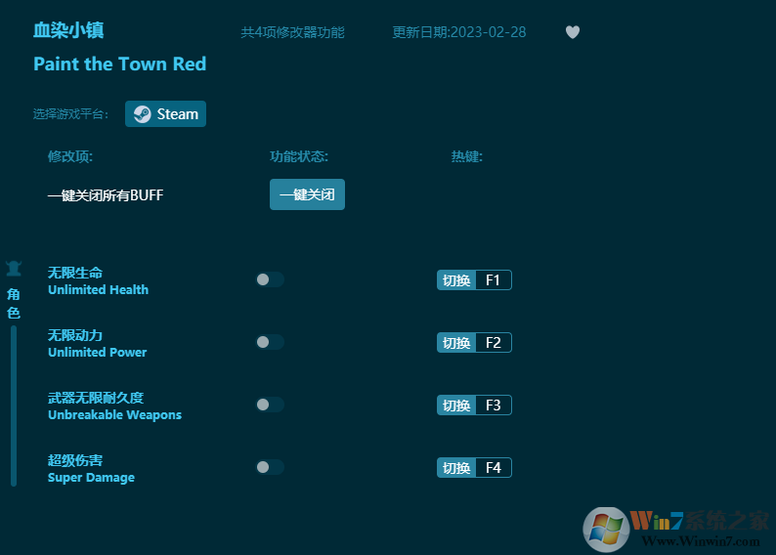
Task: Click the 武器无限耐久度 Unbreakable Weapons label
Action: click(114, 406)
